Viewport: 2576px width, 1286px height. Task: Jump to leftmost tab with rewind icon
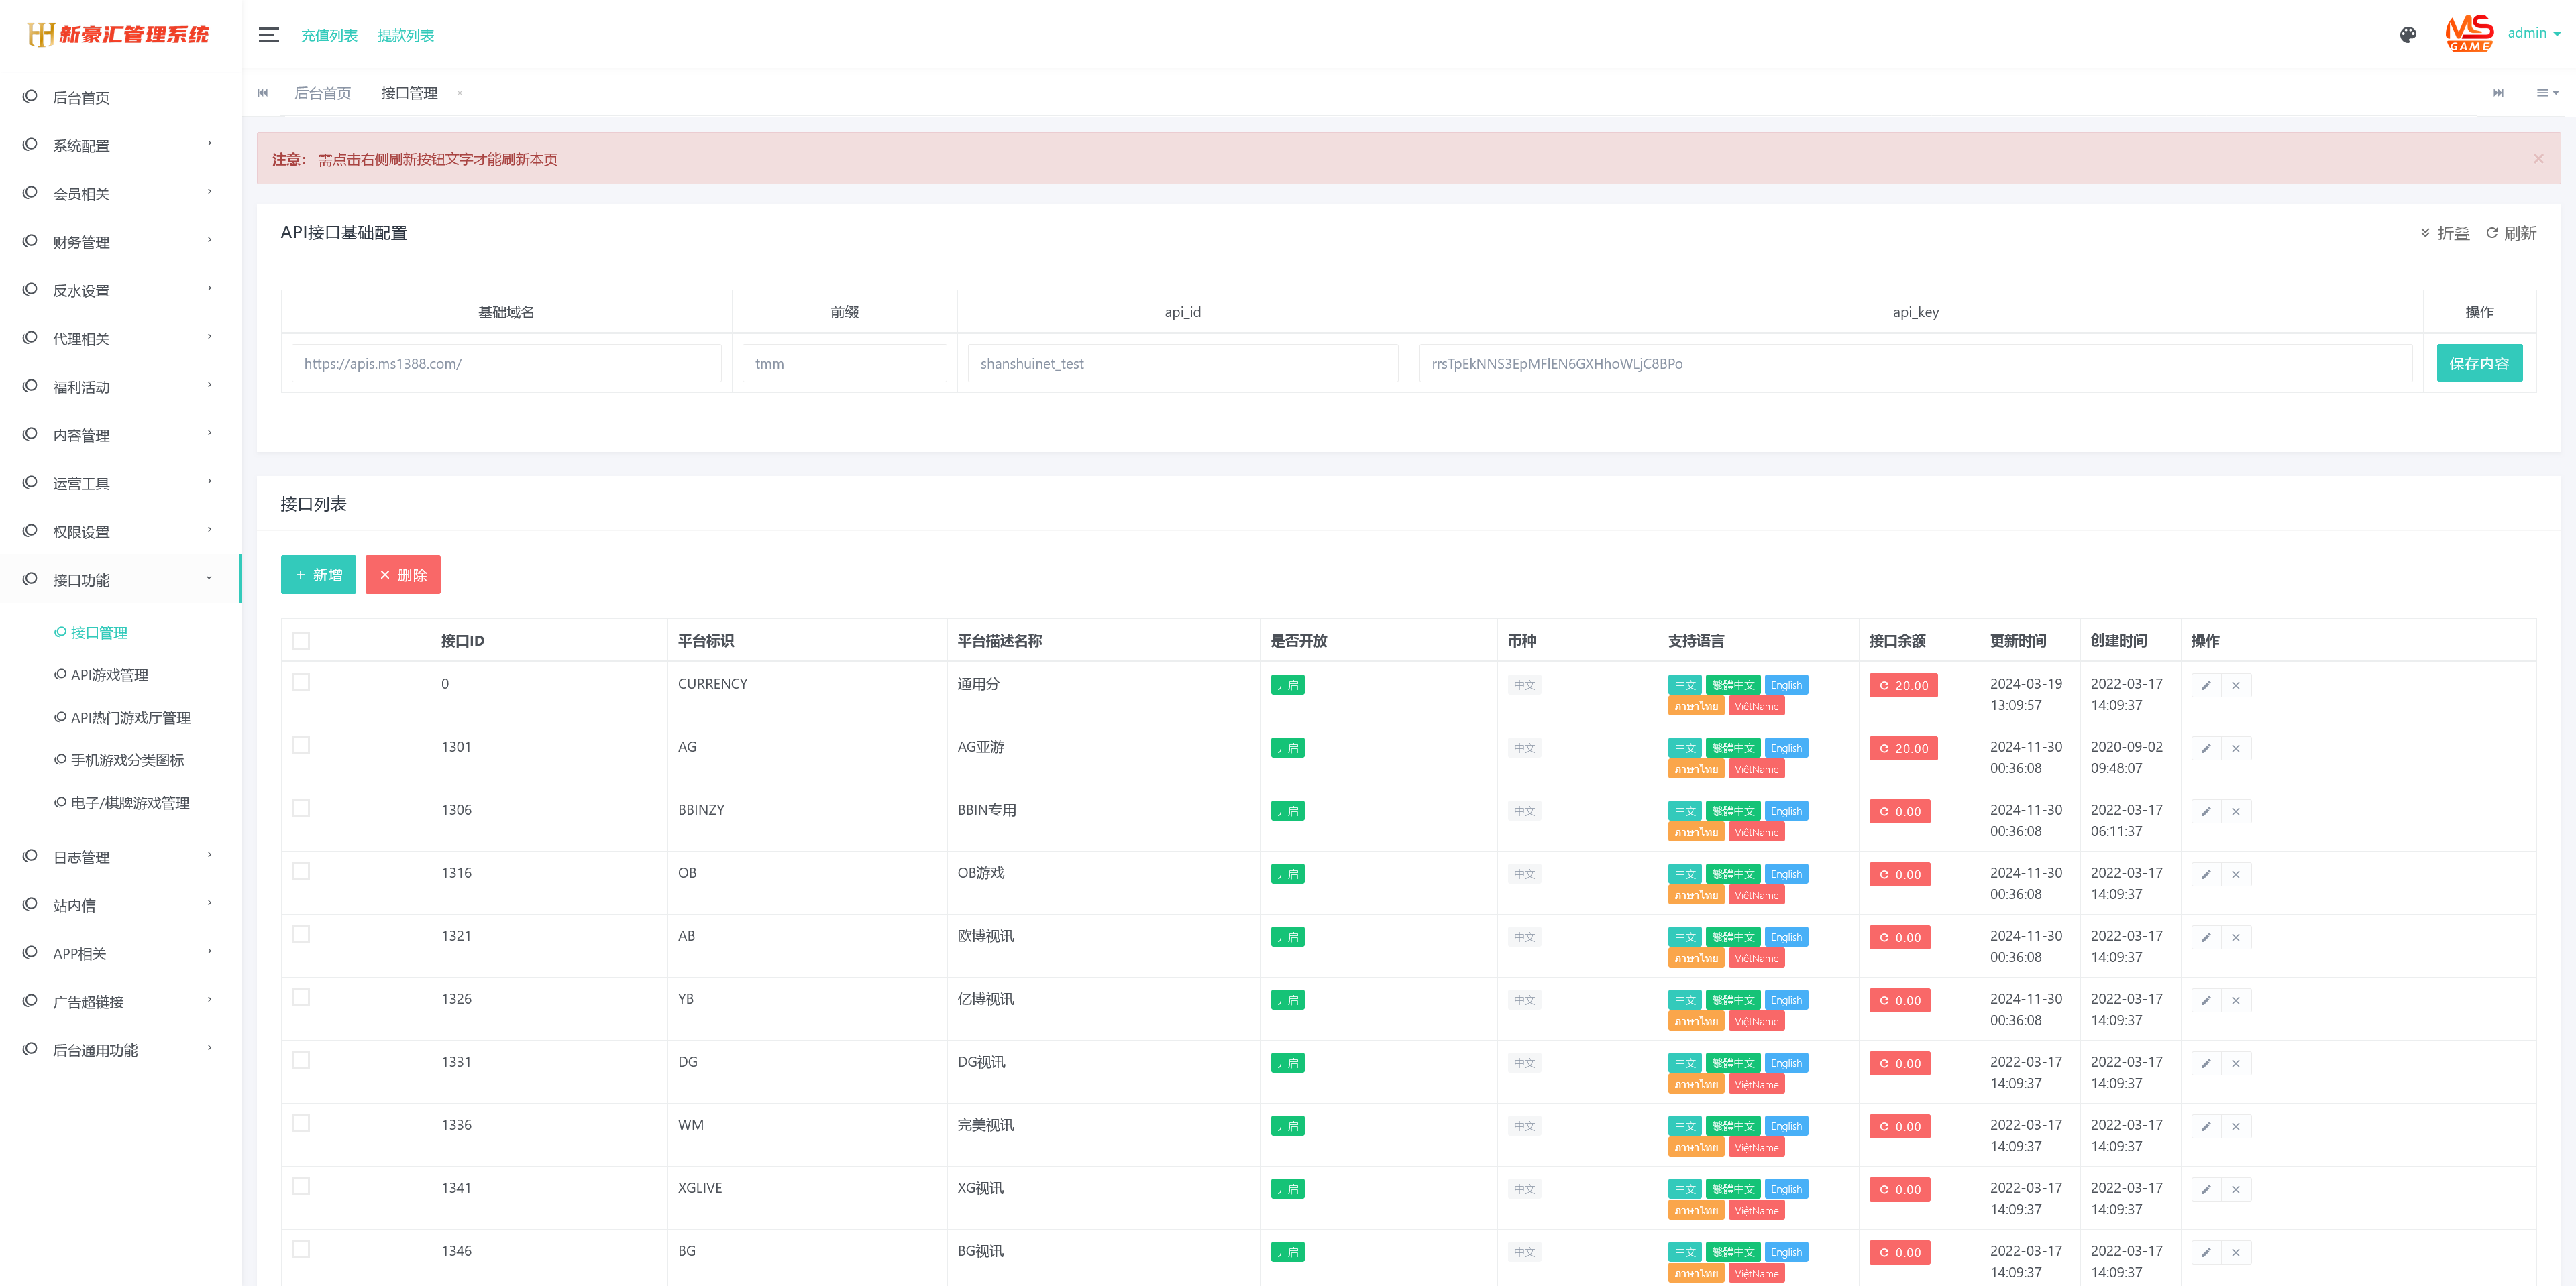pyautogui.click(x=263, y=93)
